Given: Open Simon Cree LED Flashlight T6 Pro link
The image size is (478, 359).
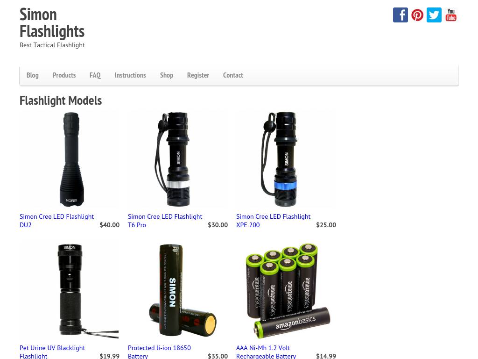Looking at the screenshot, I should [x=165, y=221].
